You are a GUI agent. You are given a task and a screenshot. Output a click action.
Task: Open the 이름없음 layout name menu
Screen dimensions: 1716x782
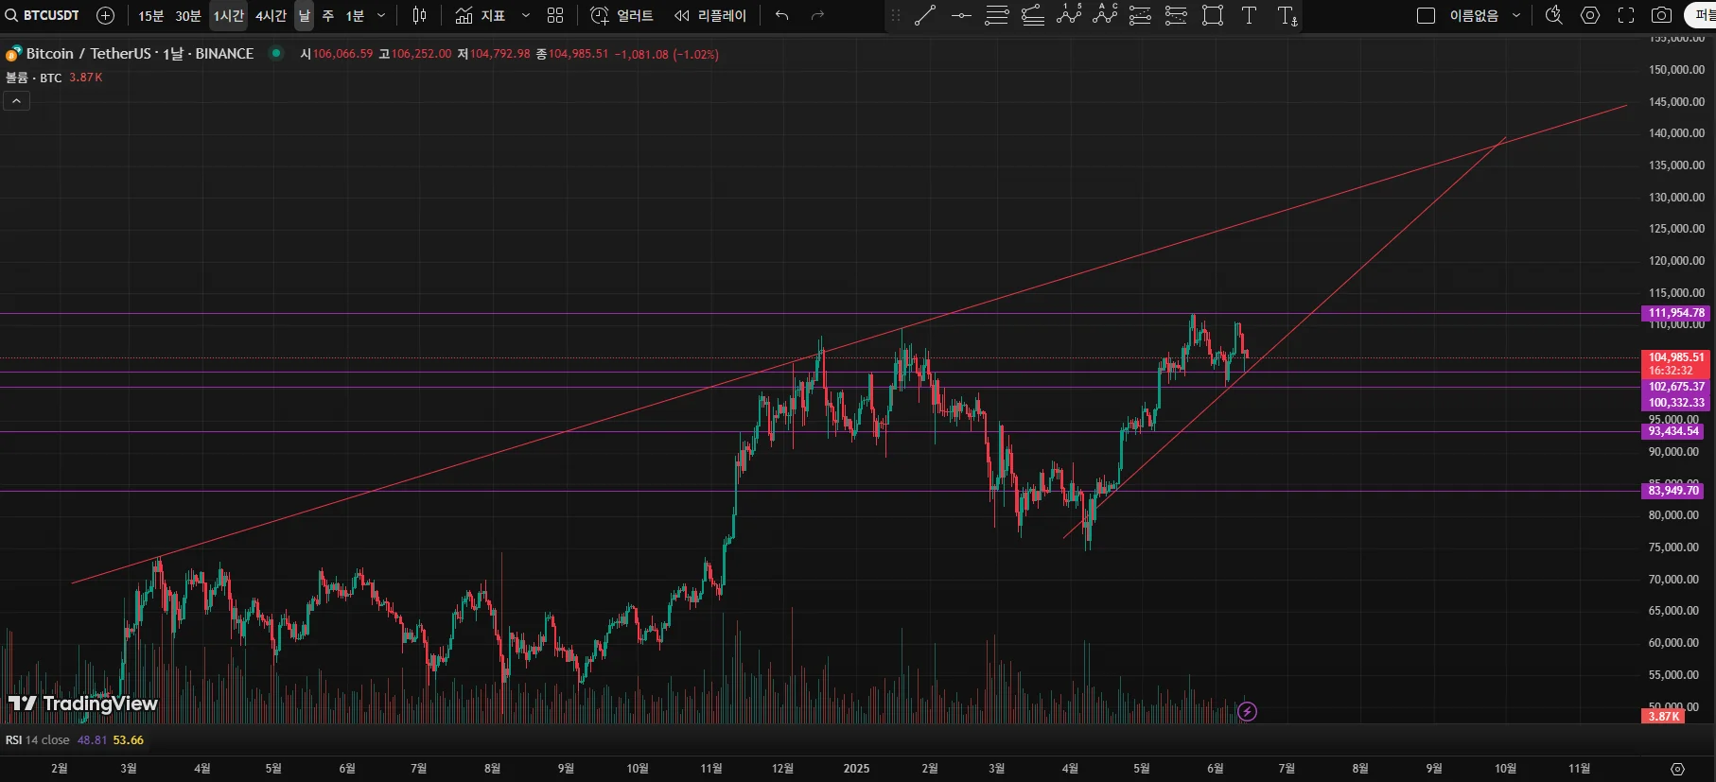tap(1474, 15)
